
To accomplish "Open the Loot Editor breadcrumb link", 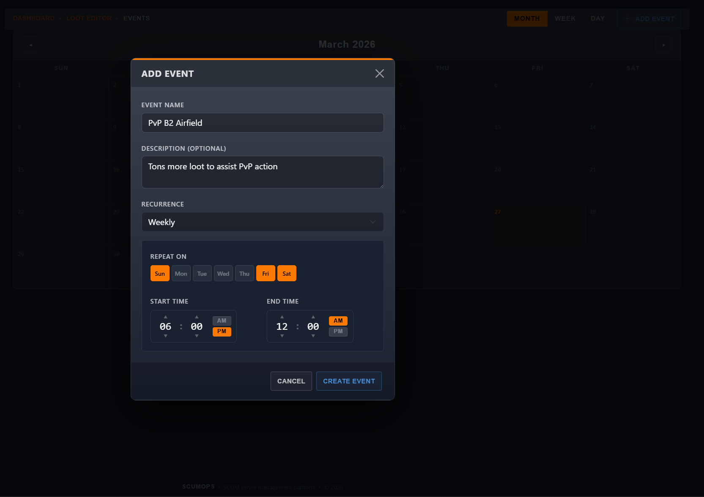I will pyautogui.click(x=89, y=18).
